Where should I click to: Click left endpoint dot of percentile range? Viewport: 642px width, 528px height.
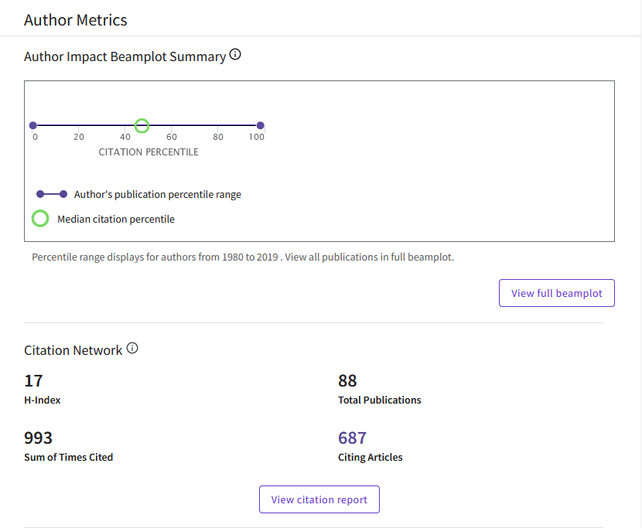click(32, 125)
